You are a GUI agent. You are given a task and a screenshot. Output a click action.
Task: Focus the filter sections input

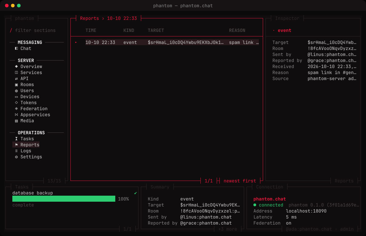click(35, 30)
